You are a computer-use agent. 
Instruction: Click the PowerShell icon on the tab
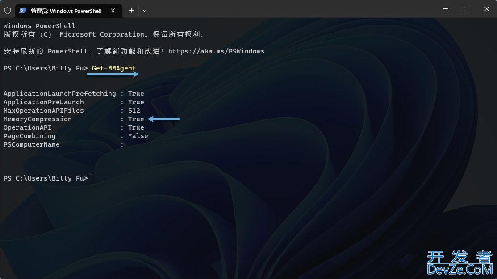[22, 11]
